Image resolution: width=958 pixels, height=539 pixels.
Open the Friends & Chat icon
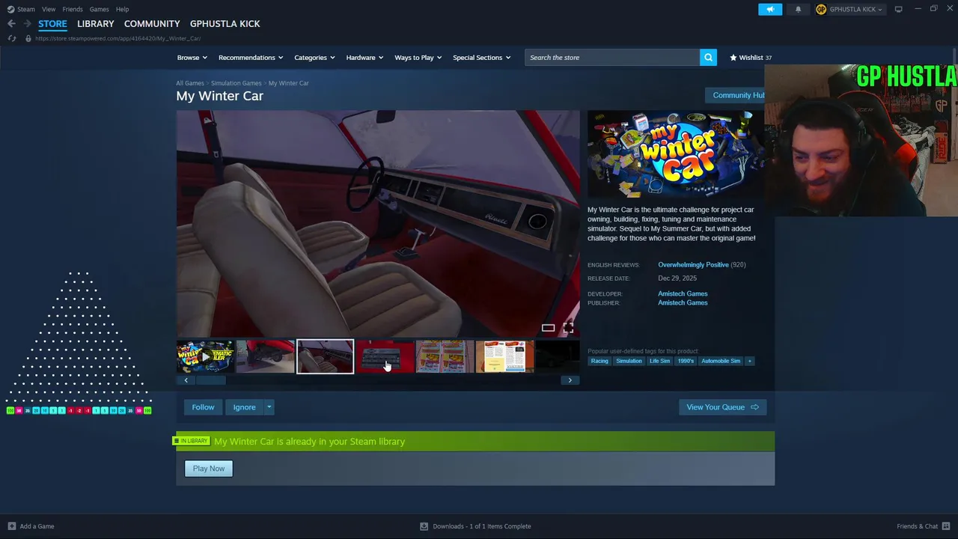(946, 526)
